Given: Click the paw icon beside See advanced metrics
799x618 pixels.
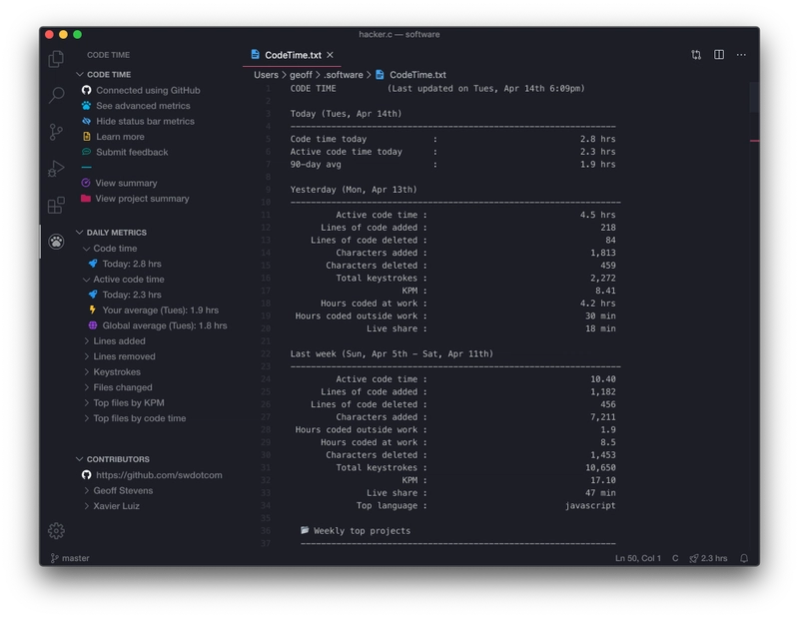Looking at the screenshot, I should tap(86, 106).
